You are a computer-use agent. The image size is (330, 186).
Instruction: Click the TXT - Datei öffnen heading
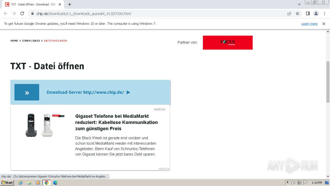(47, 66)
